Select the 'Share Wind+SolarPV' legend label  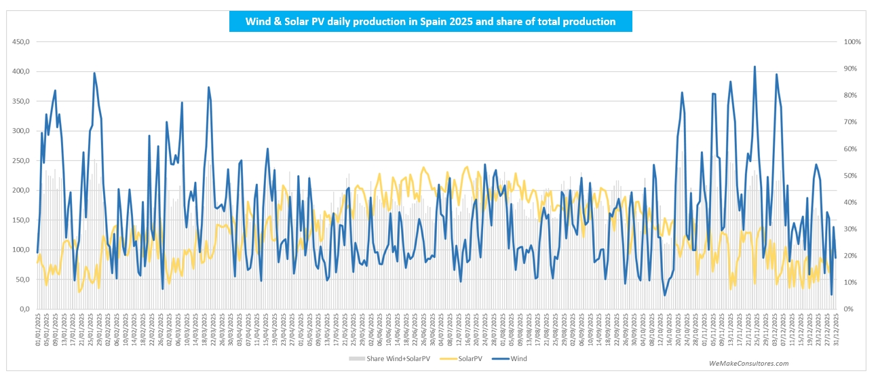coord(399,358)
